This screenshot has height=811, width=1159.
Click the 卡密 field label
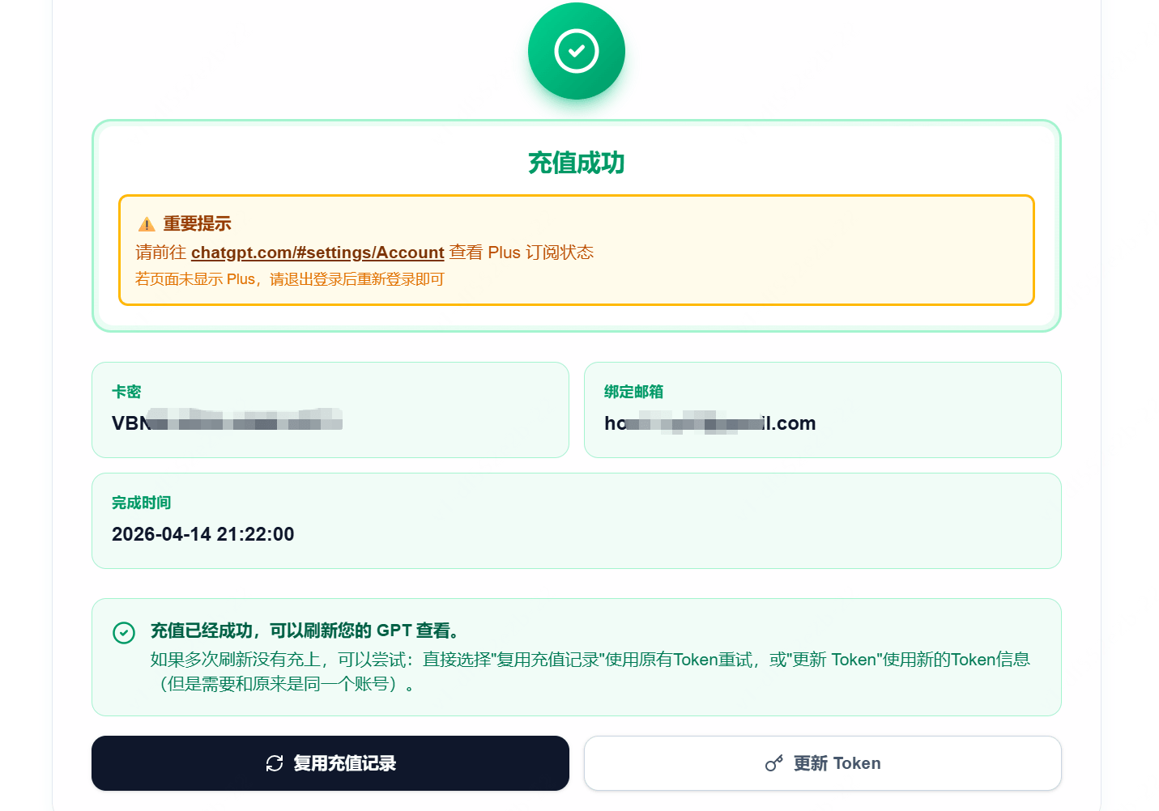pos(126,392)
